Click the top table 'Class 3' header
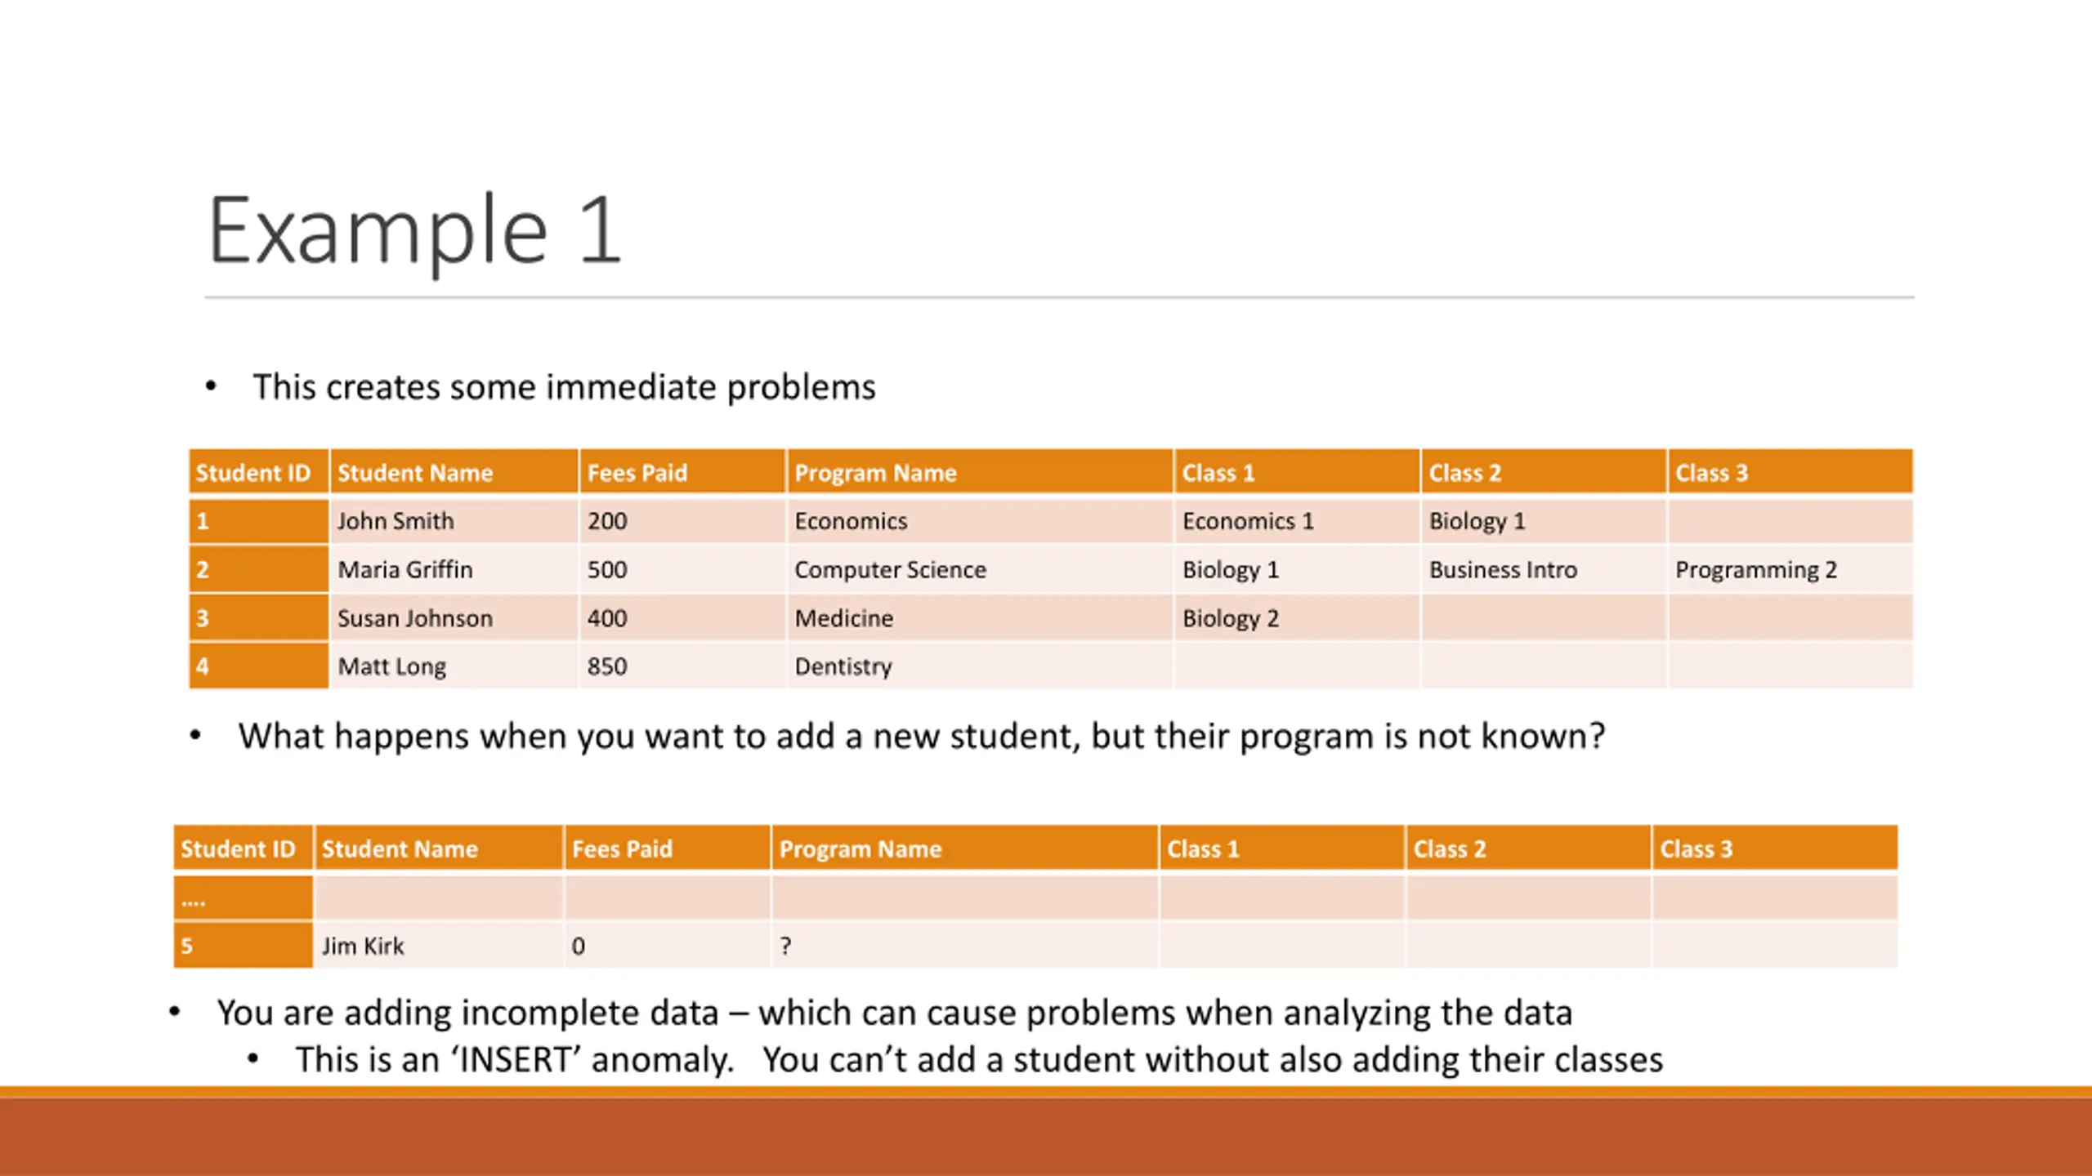This screenshot has width=2092, height=1176. coord(1790,472)
